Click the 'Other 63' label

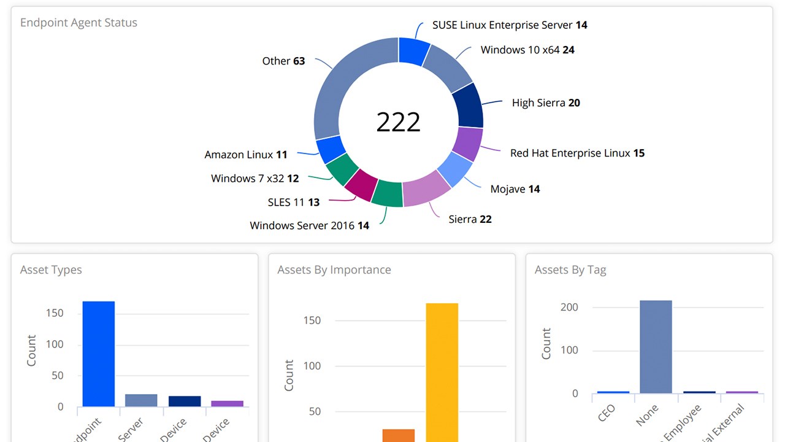[x=283, y=61]
